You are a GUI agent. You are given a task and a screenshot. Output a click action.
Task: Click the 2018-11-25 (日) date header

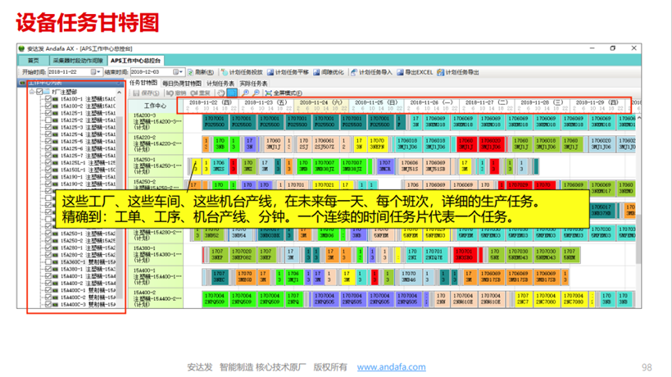point(376,102)
